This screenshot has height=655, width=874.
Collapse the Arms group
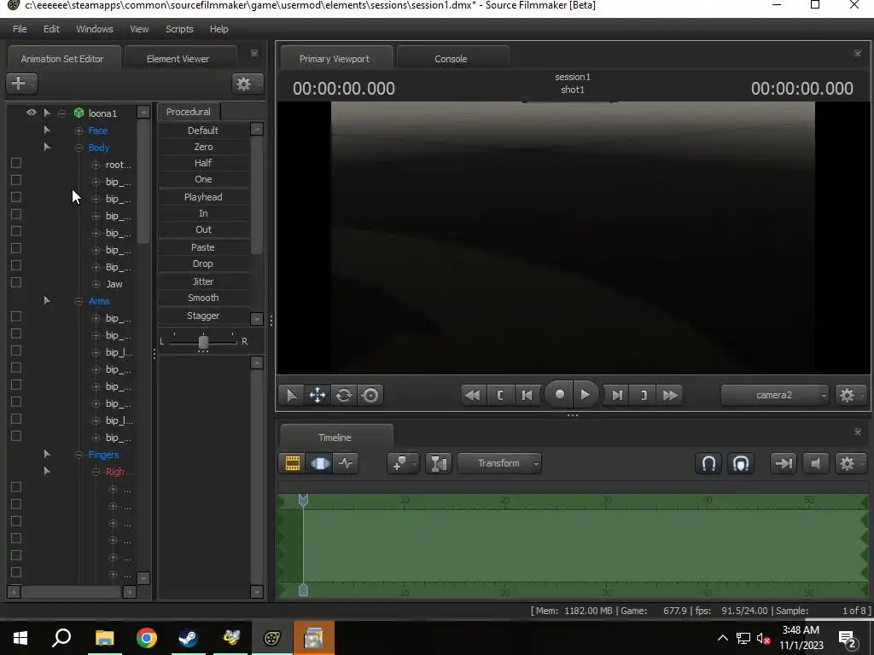point(79,301)
